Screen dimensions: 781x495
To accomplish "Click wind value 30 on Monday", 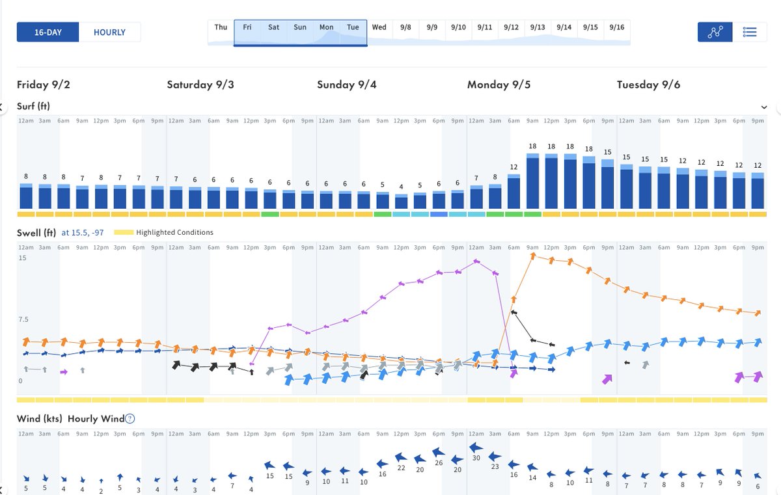I will point(476,458).
